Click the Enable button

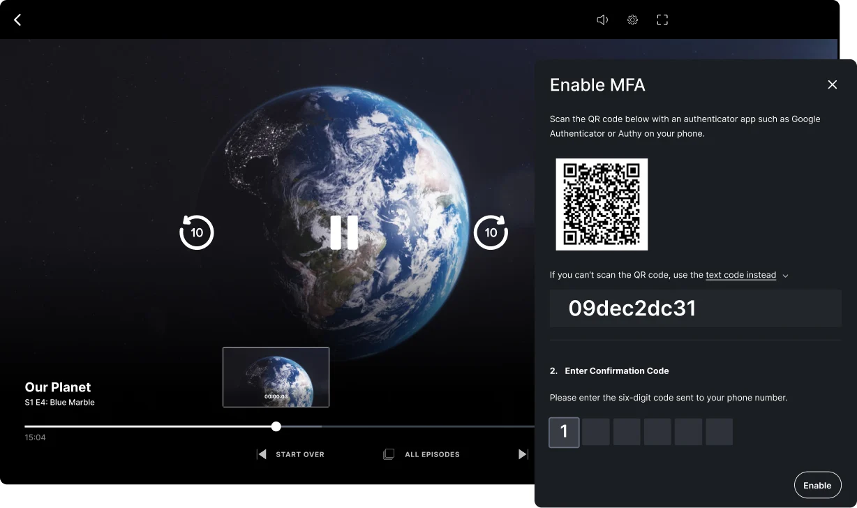pyautogui.click(x=817, y=485)
